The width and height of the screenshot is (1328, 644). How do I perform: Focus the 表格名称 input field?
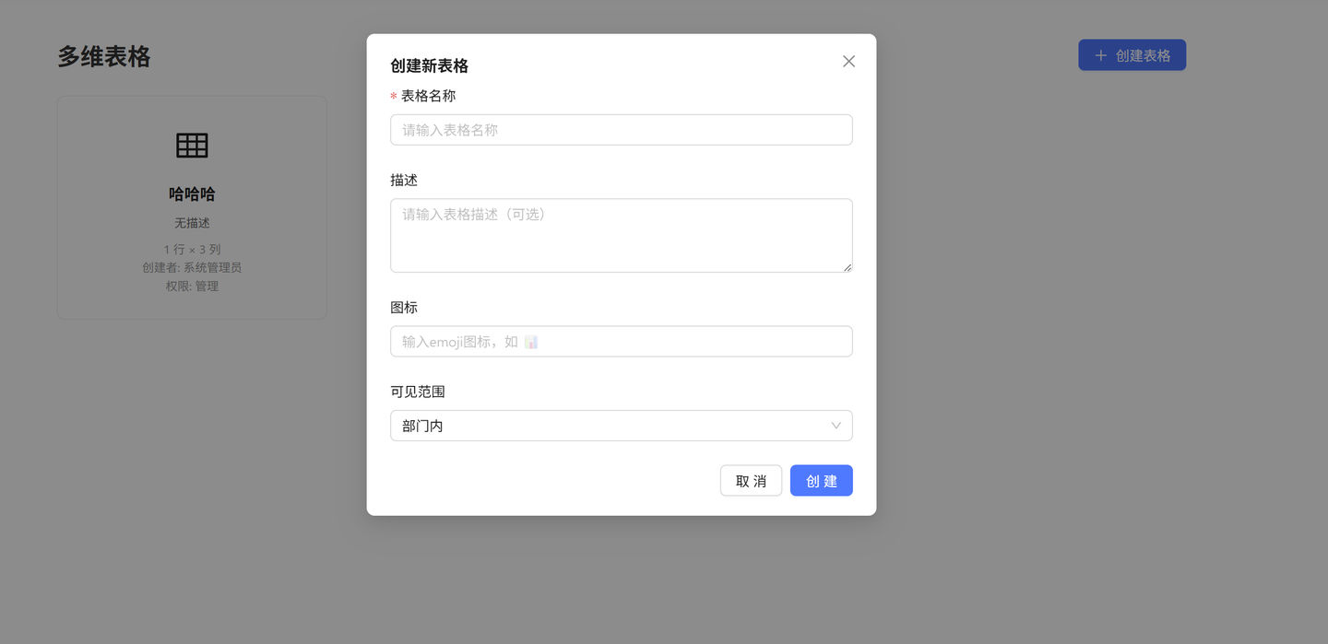click(621, 129)
